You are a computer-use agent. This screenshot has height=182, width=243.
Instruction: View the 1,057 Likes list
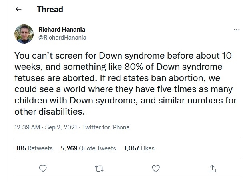[x=139, y=148]
